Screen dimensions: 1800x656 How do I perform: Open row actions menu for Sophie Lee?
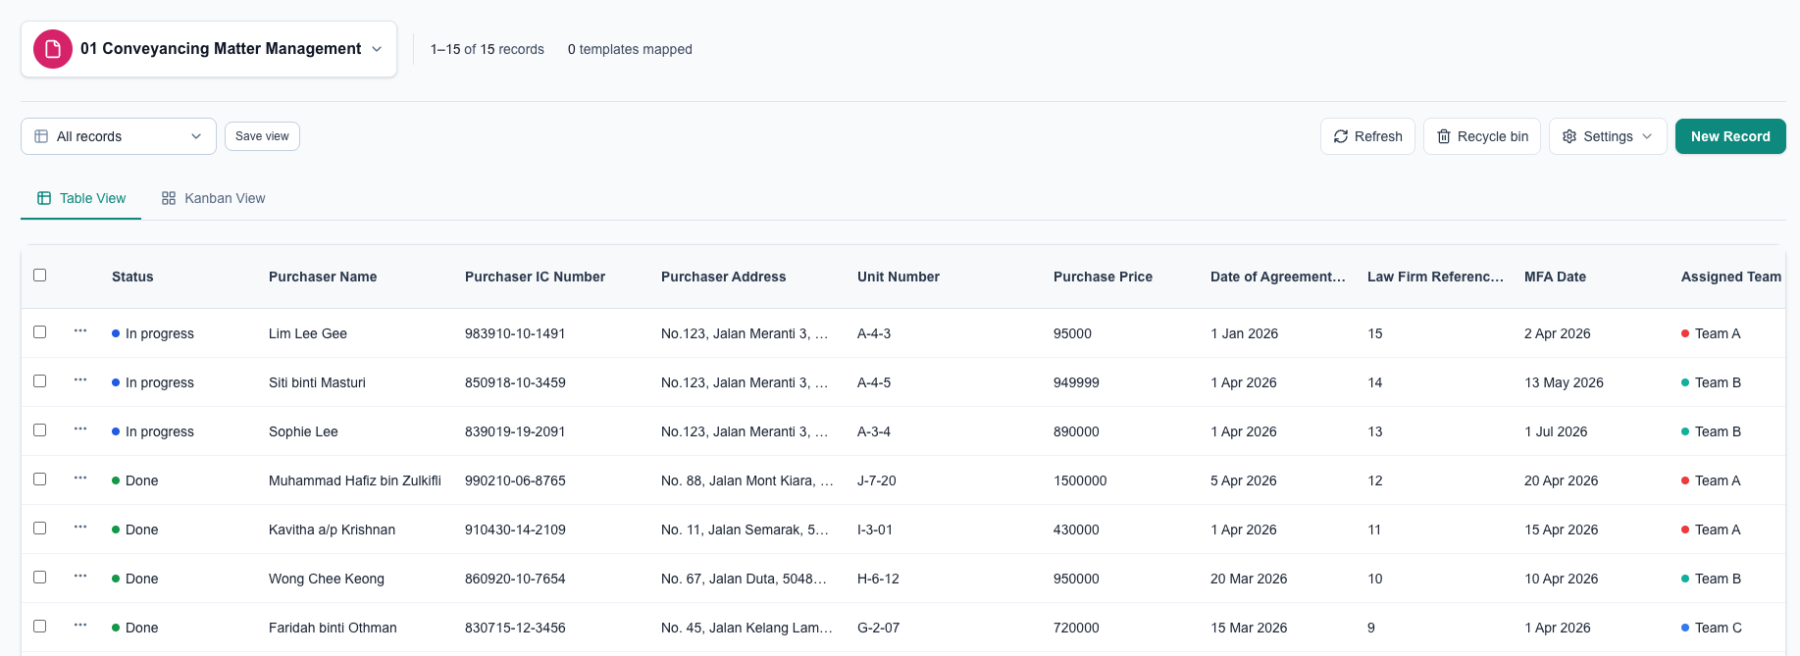pos(80,429)
